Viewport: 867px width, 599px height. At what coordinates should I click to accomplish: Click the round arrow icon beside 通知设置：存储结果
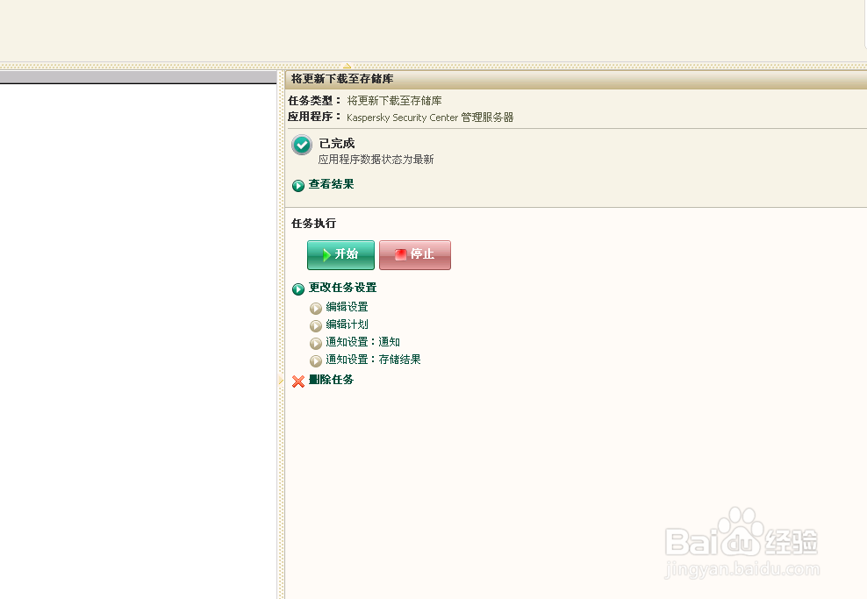[316, 361]
